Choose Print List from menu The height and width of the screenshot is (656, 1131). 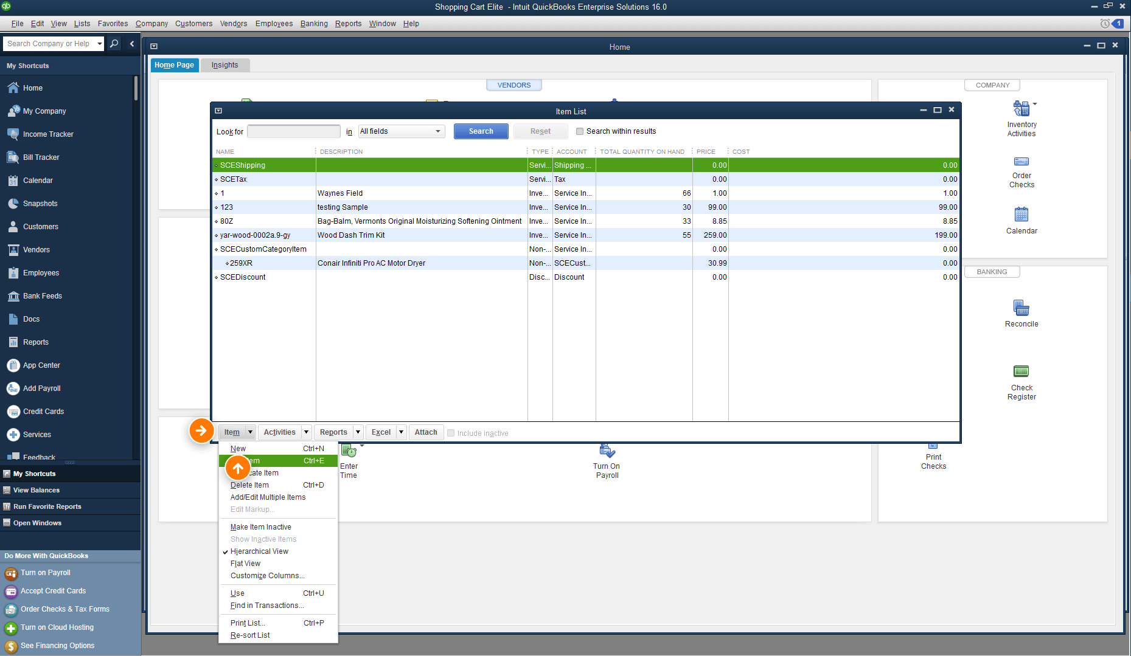coord(277,623)
